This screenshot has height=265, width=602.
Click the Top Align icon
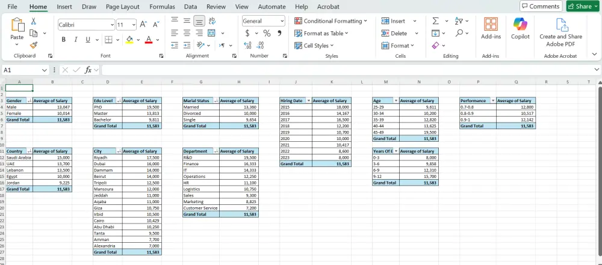click(x=175, y=20)
